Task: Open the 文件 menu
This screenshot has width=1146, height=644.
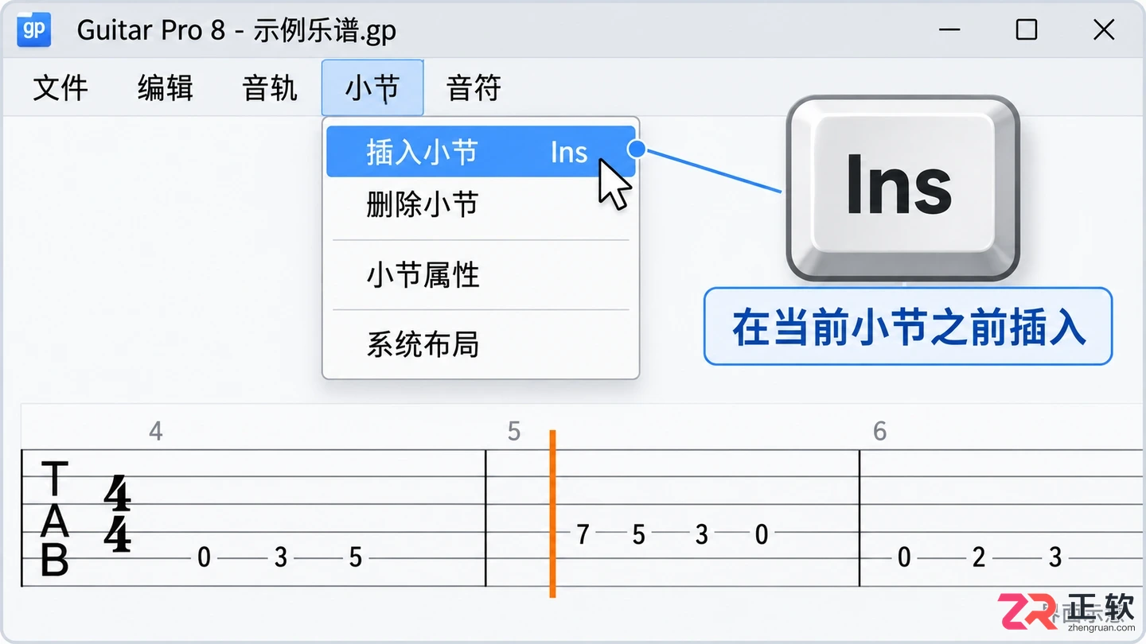Action: pyautogui.click(x=60, y=88)
